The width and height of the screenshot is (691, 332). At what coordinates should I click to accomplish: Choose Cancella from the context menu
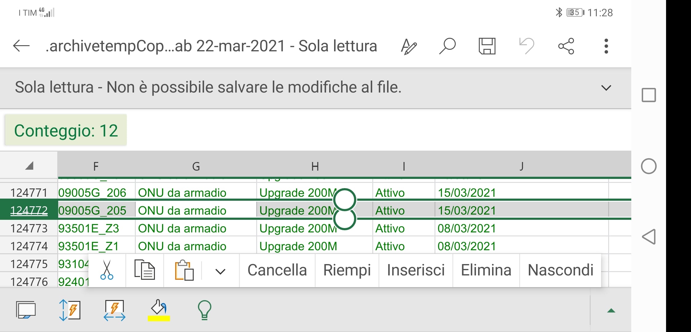coord(277,270)
